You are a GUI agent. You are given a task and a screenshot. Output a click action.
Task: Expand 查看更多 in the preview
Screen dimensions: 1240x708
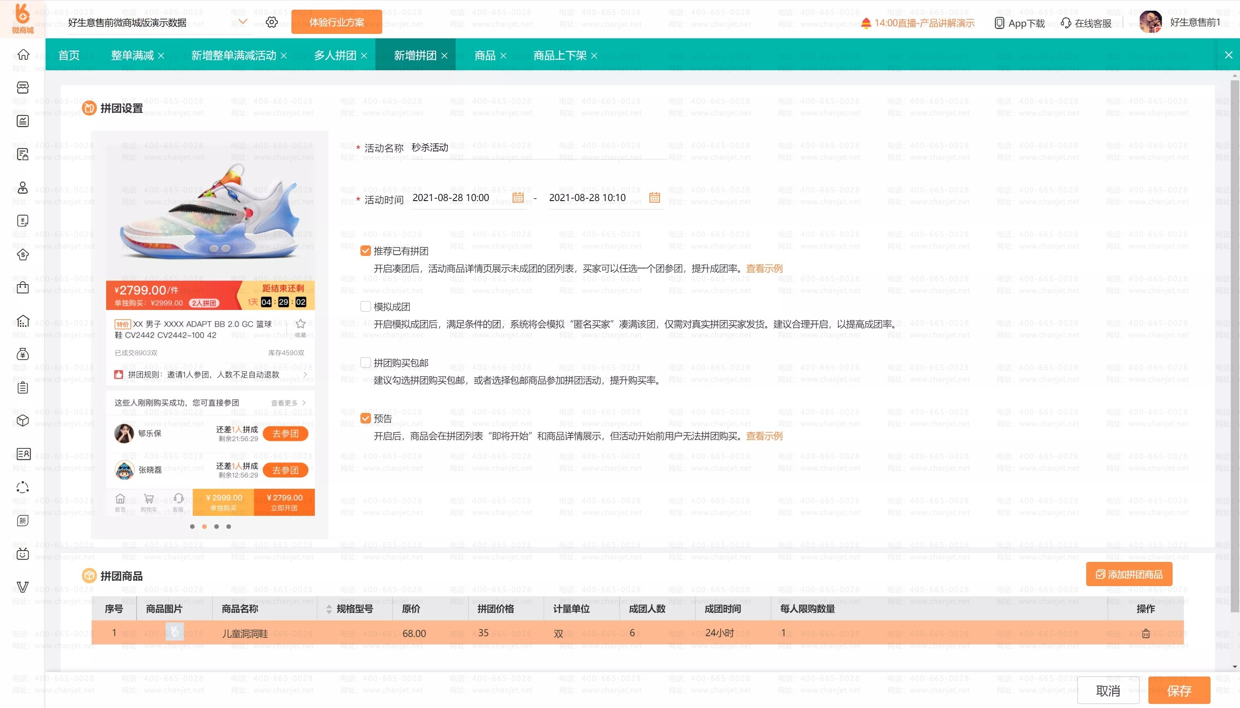point(288,403)
